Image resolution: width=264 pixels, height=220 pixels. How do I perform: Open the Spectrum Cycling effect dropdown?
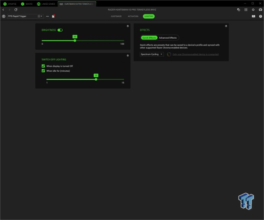tap(152, 54)
